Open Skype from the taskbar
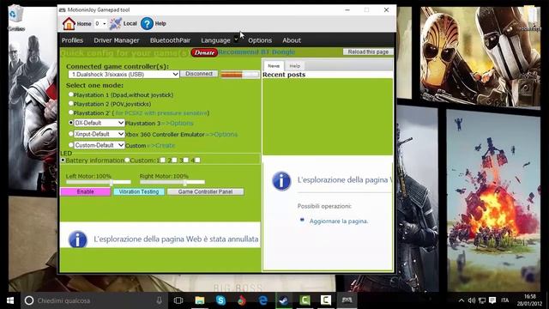 coord(220,300)
